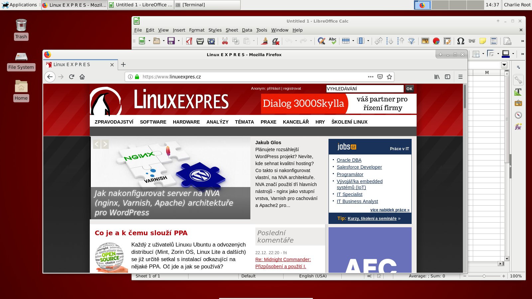Viewport: 532px width, 299px height.
Task: Open the Navigator compass in the Calc sidebar
Action: [x=518, y=115]
